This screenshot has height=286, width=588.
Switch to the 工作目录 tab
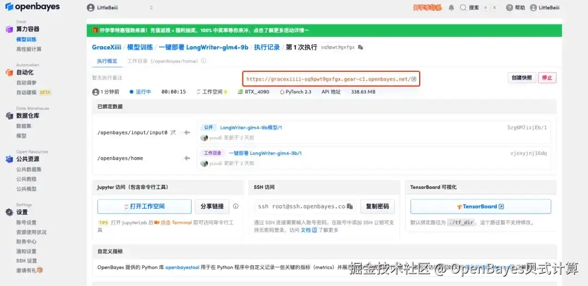coord(163,61)
